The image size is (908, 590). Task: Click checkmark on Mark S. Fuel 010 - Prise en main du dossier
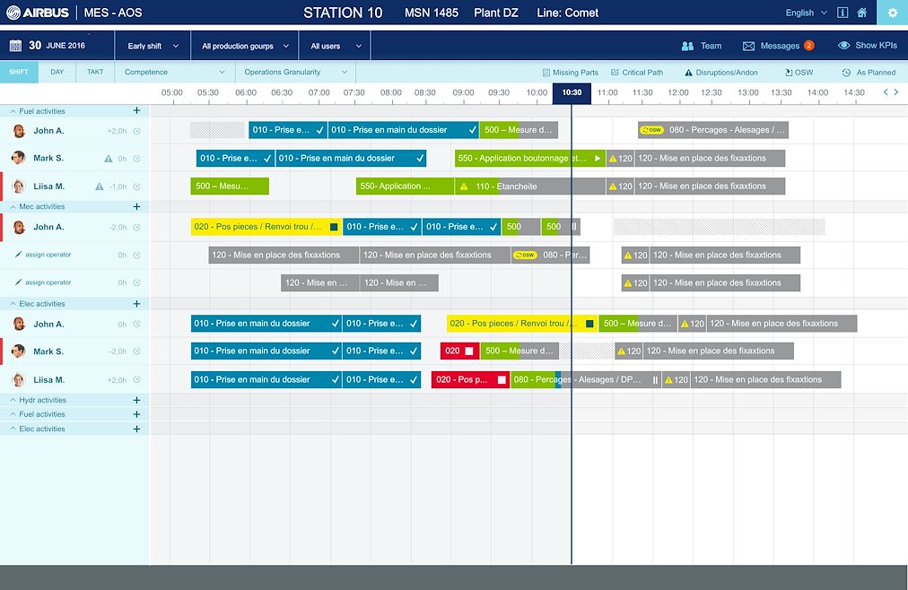[420, 158]
